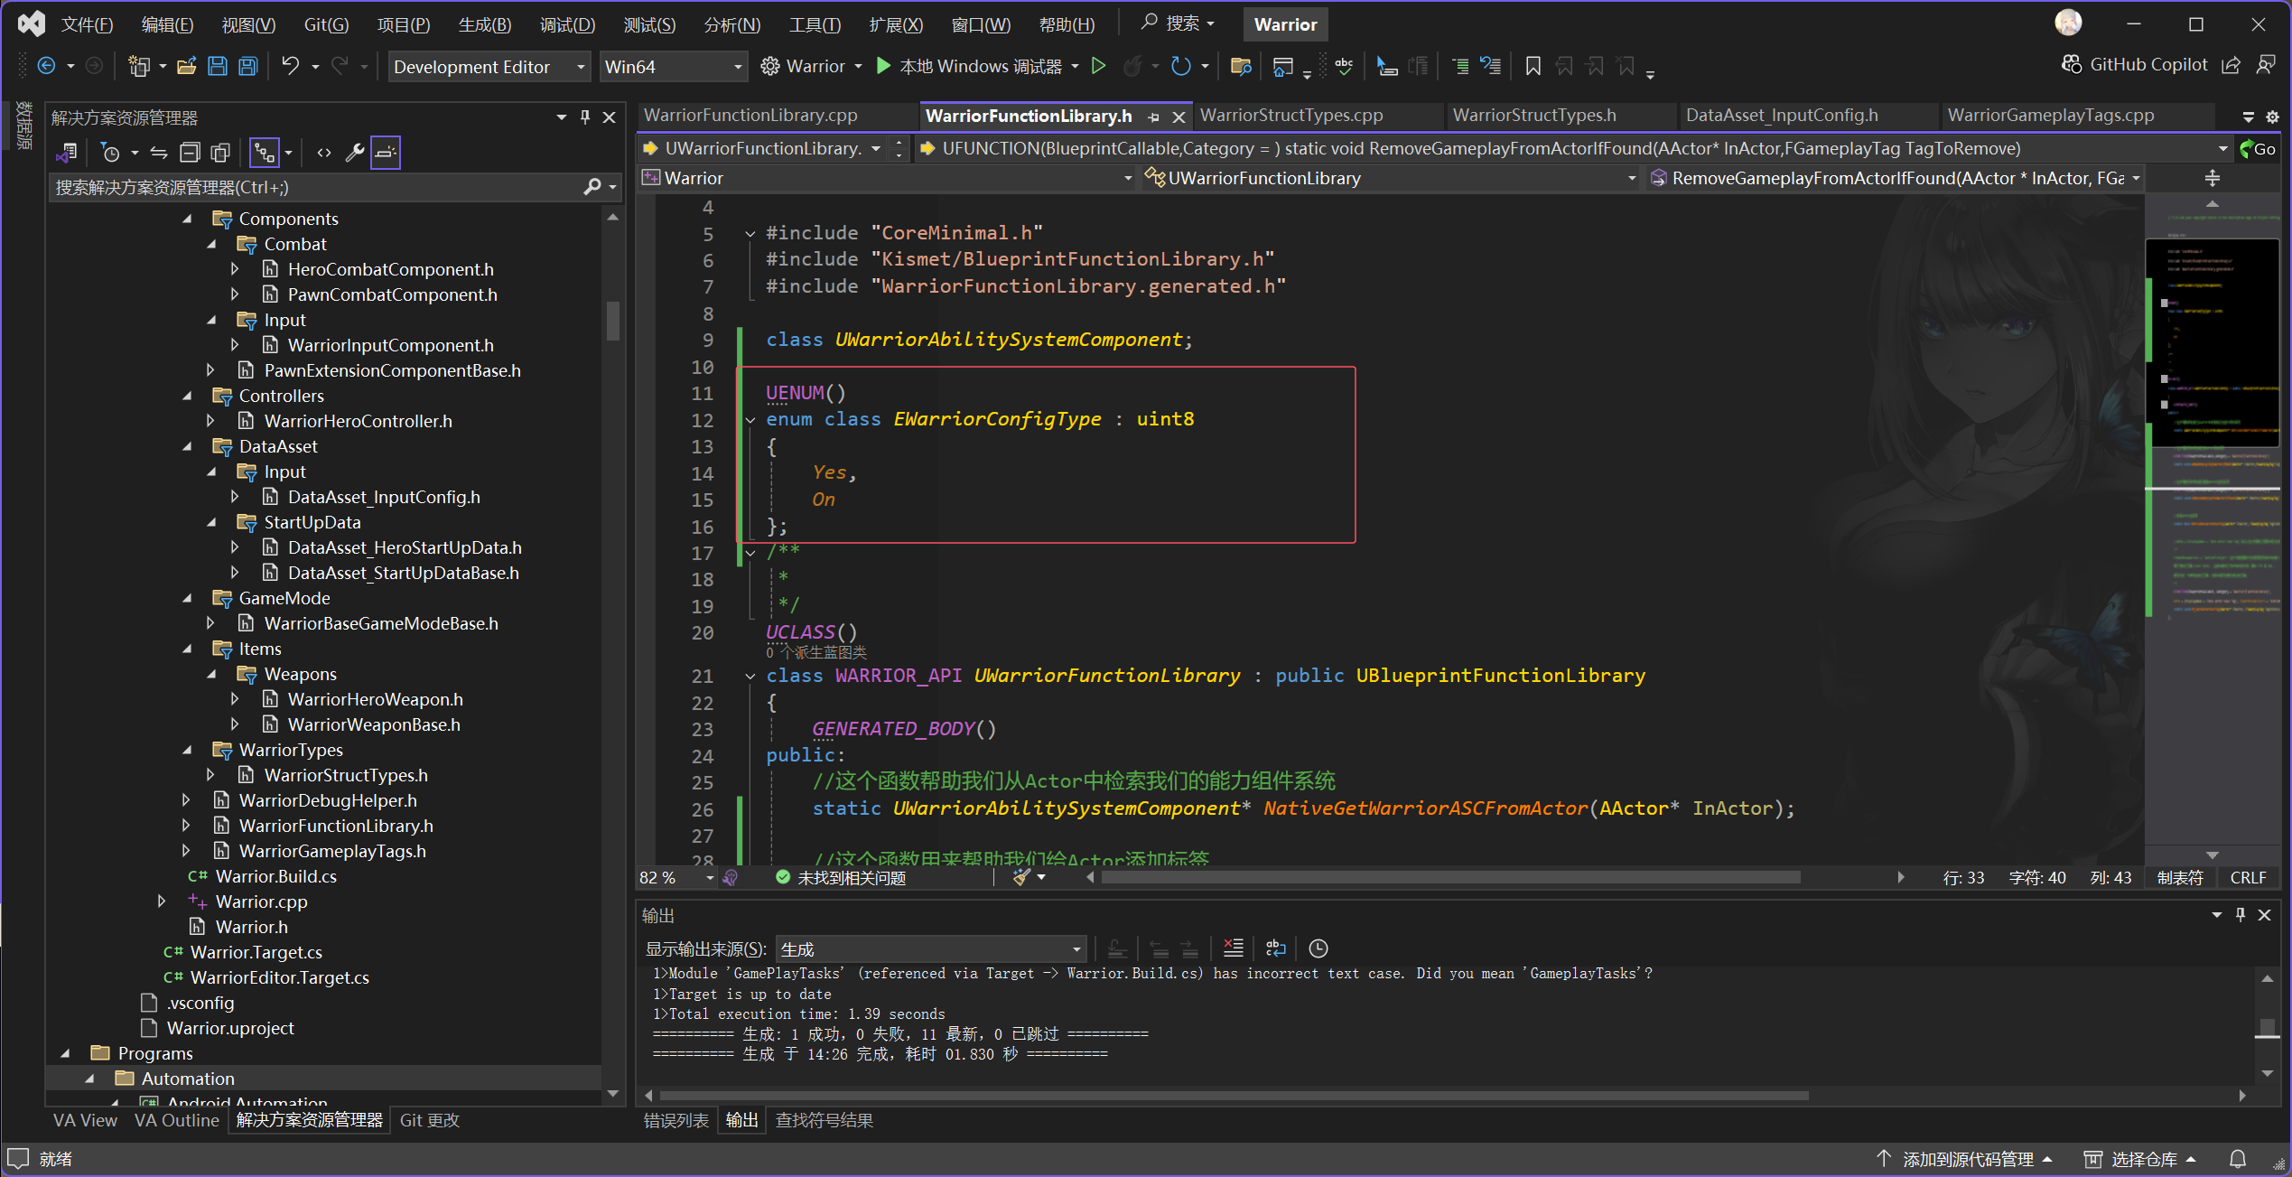2292x1177 pixels.
Task: Click the Output panel clock timestamp icon
Action: 1318,948
